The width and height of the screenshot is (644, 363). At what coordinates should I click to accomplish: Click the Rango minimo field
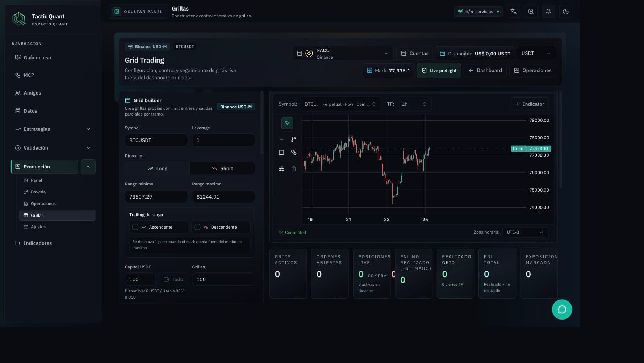click(156, 197)
